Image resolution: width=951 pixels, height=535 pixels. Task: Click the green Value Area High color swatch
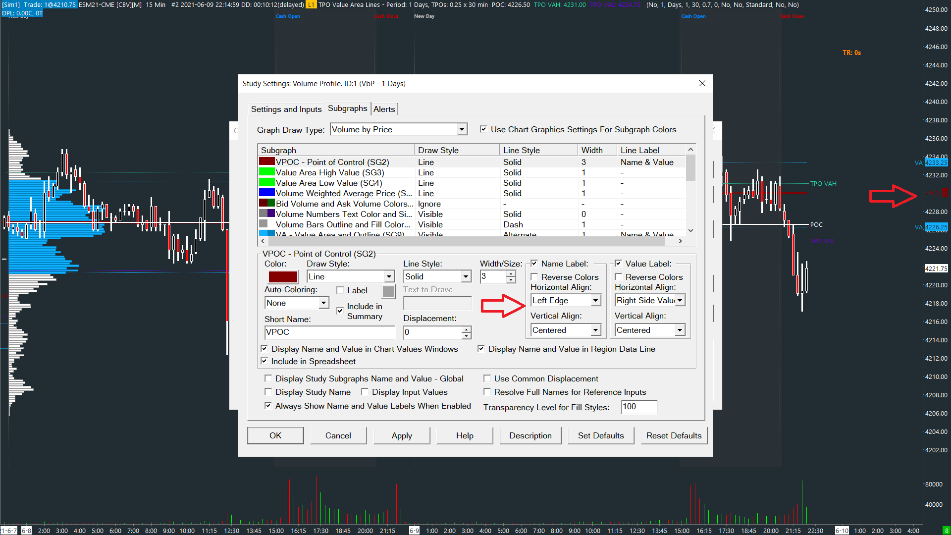267,172
